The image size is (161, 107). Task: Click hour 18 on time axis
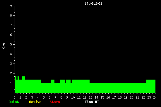[120, 97]
